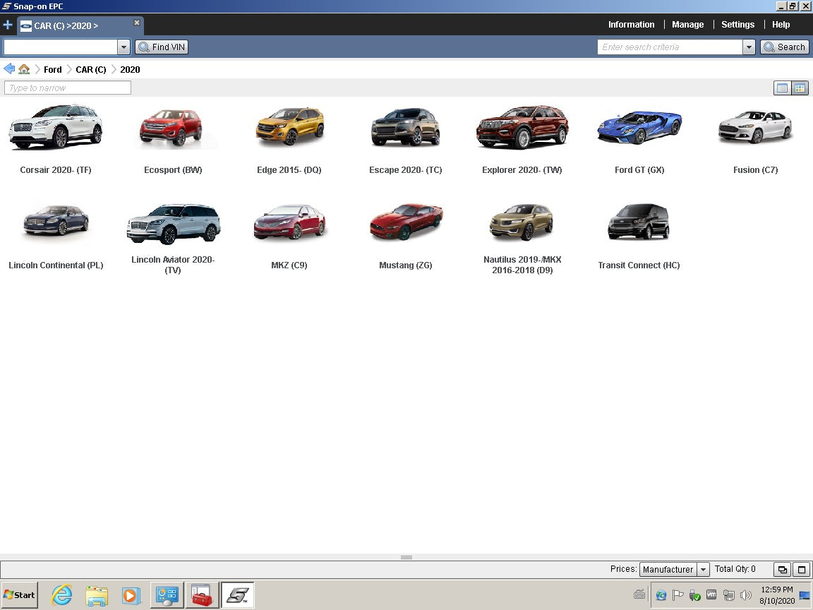Screen dimensions: 813x610
Task: Click the VMware tools tray icon
Action: pyautogui.click(x=711, y=595)
